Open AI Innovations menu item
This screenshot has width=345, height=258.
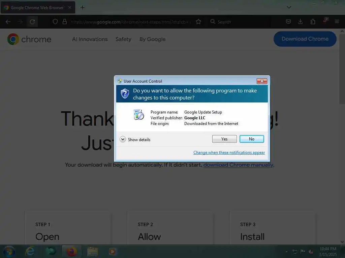[90, 39]
